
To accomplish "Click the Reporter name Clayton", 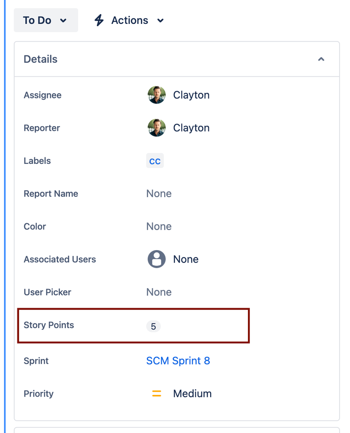I will (x=191, y=128).
